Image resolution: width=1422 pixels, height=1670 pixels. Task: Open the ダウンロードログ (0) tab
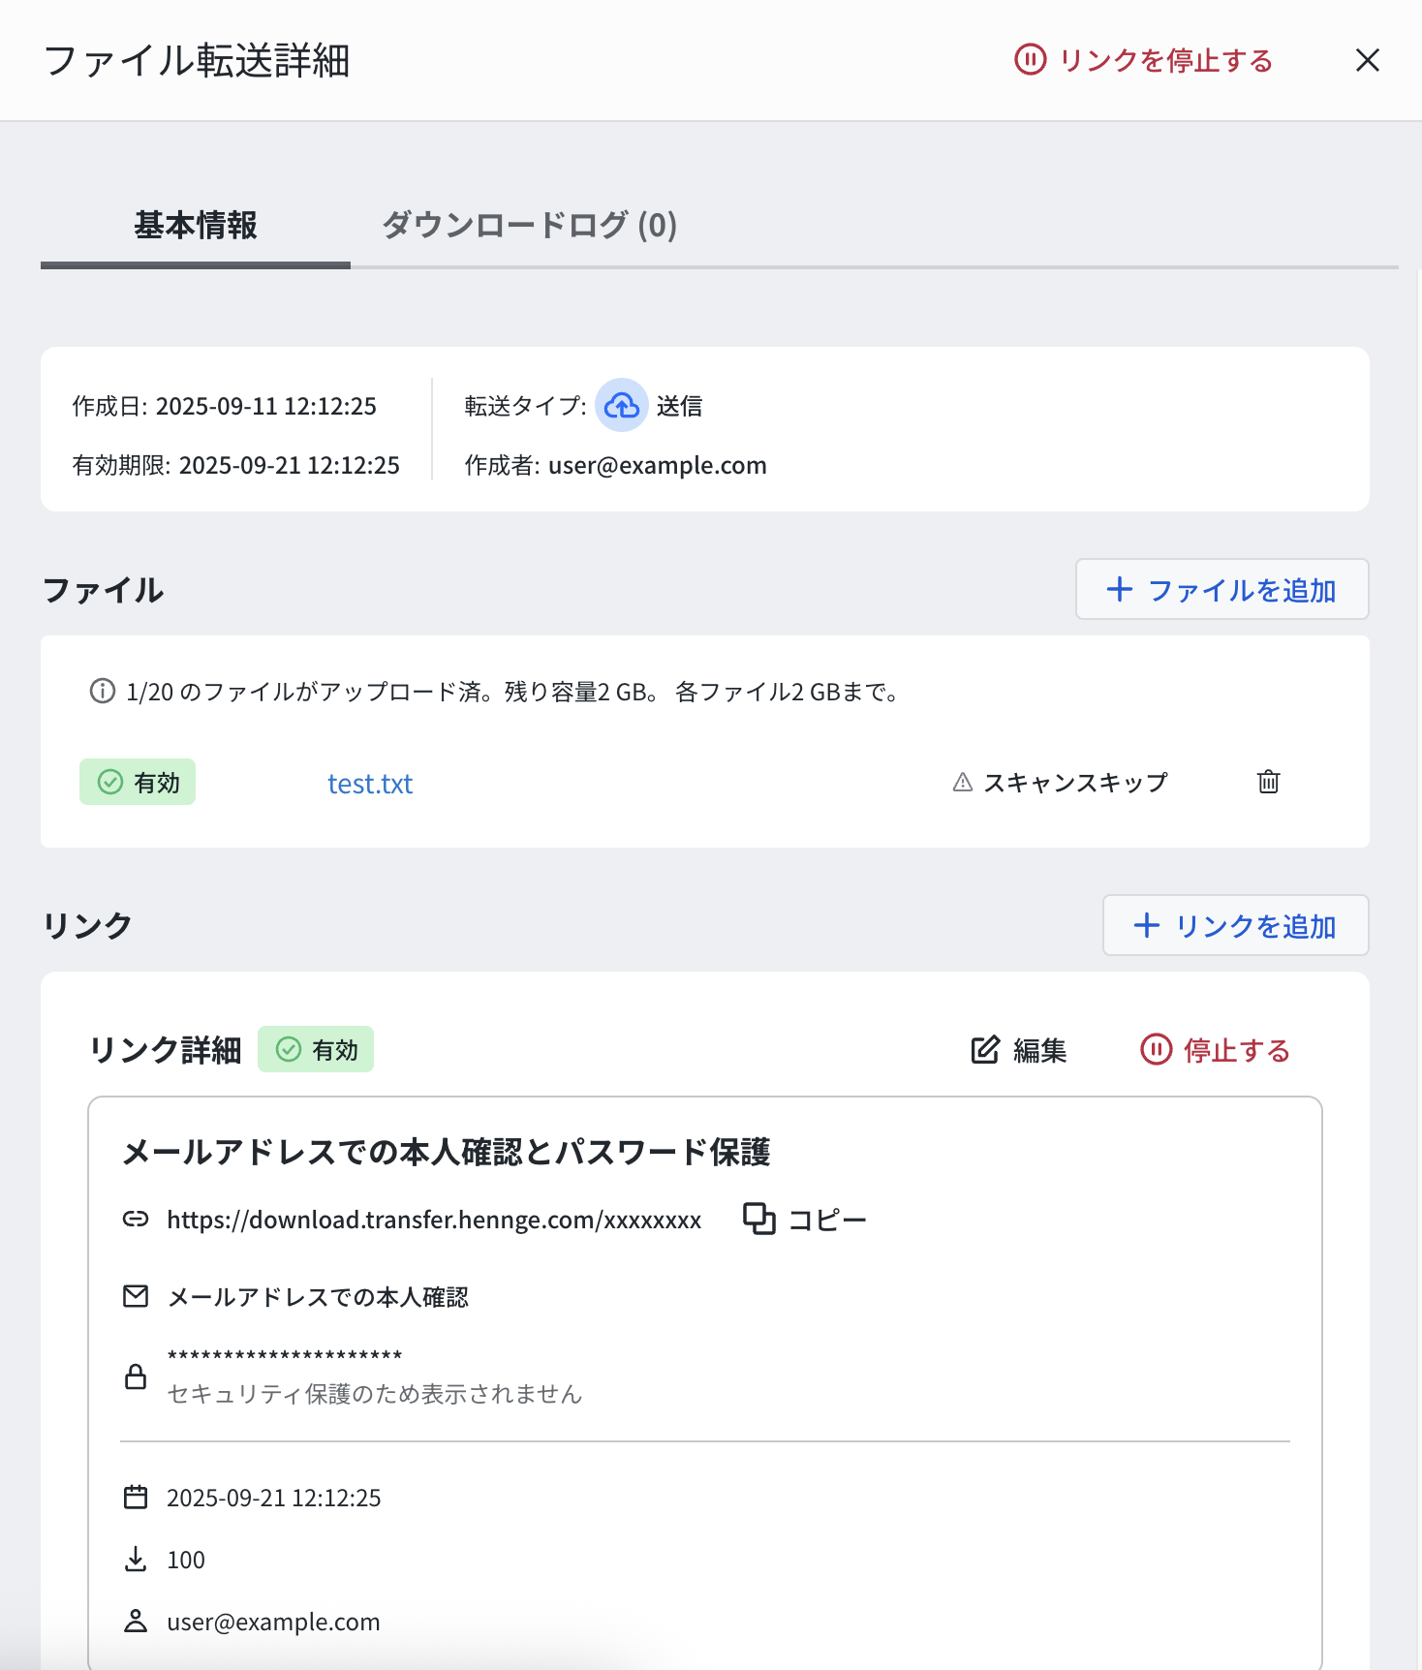529,226
